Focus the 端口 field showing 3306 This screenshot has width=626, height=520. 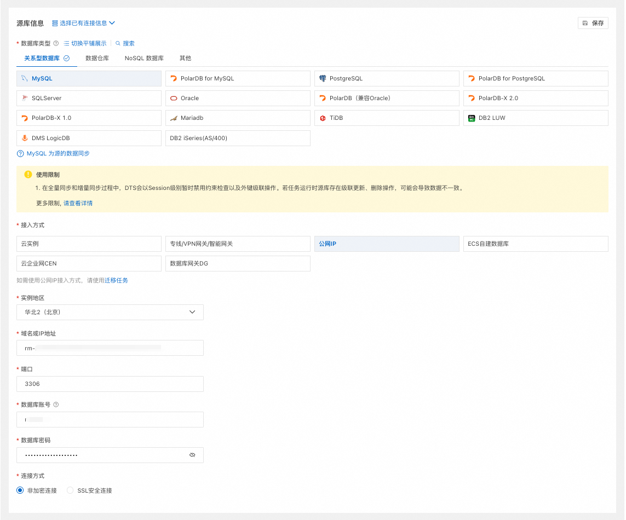click(x=110, y=384)
